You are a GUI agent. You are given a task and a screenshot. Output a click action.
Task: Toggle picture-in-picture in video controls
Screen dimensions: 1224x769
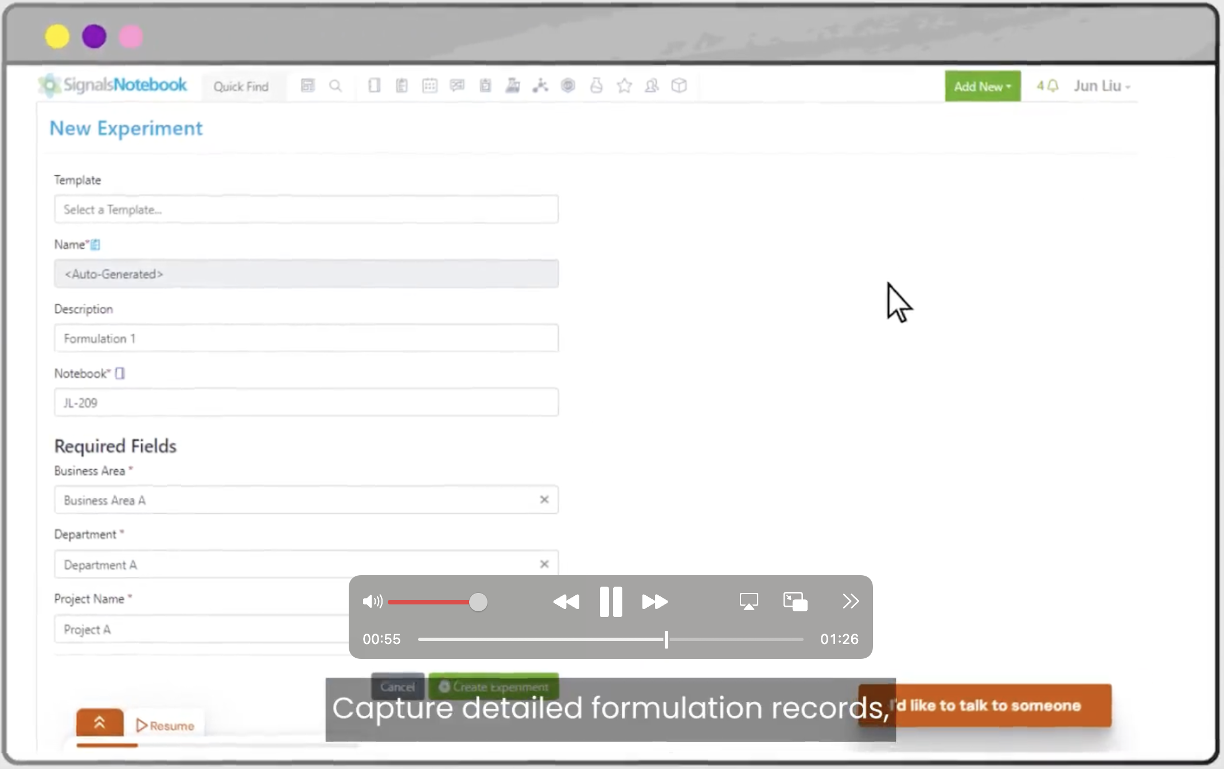tap(795, 602)
